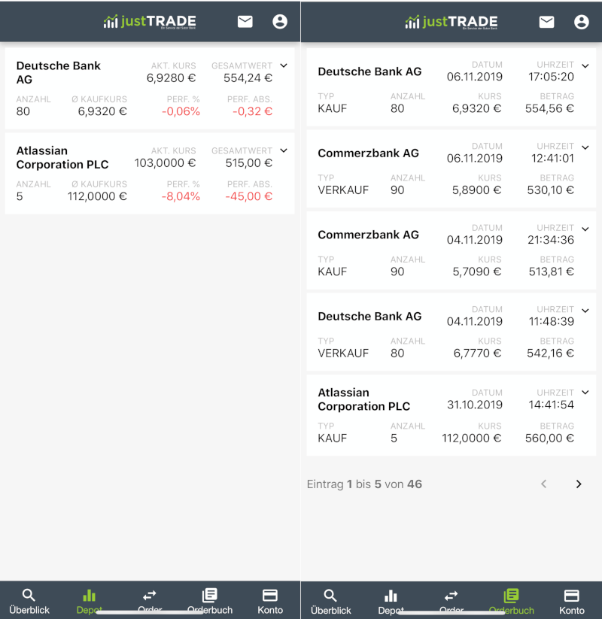The image size is (602, 619).
Task: Go to the previous page of order entries
Action: 544,484
